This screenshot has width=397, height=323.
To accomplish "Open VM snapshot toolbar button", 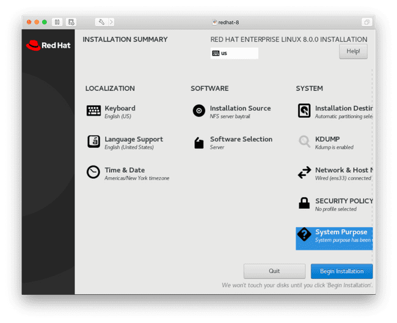I will coord(71,22).
